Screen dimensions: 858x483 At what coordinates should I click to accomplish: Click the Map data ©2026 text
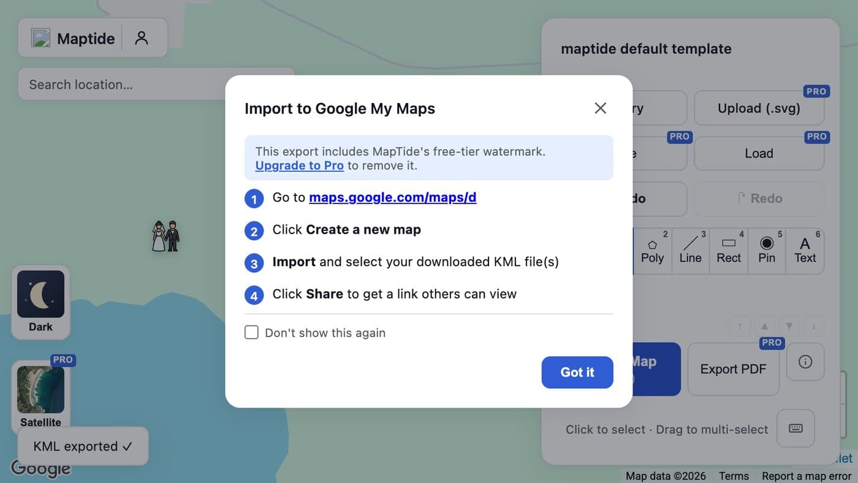[x=666, y=476]
